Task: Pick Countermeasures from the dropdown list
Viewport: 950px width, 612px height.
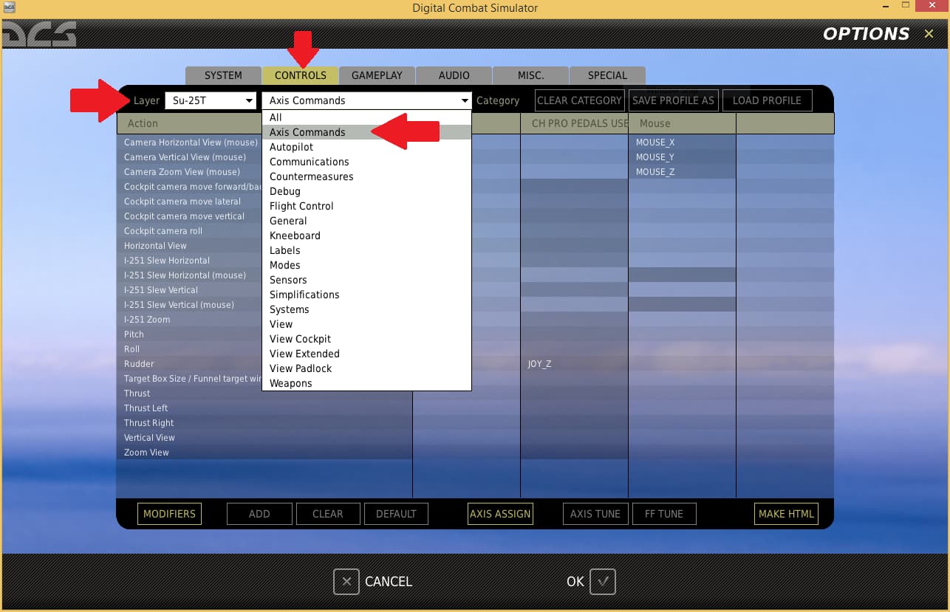Action: click(x=311, y=176)
